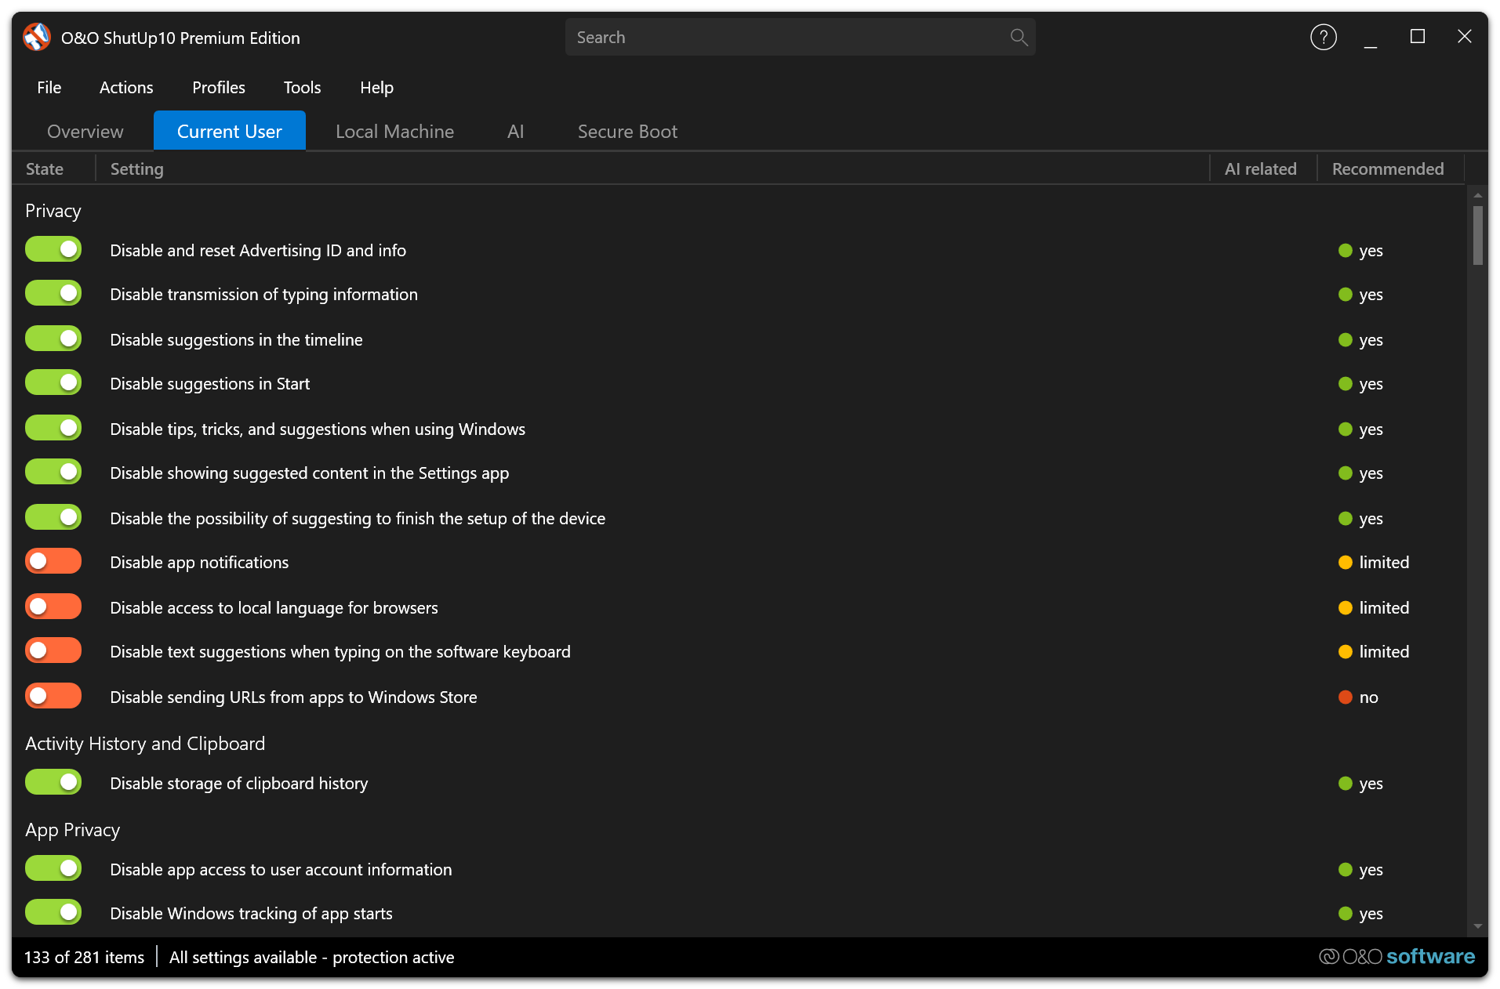The image size is (1500, 989).
Task: Click 'All settings available - protection active' status
Action: point(311,957)
